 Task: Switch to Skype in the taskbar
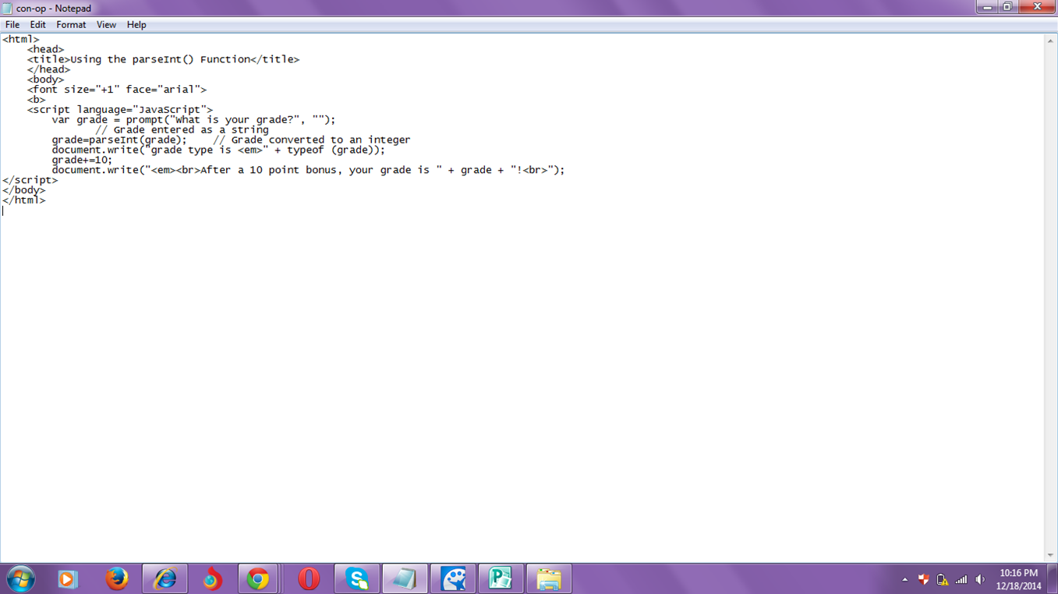click(x=357, y=579)
